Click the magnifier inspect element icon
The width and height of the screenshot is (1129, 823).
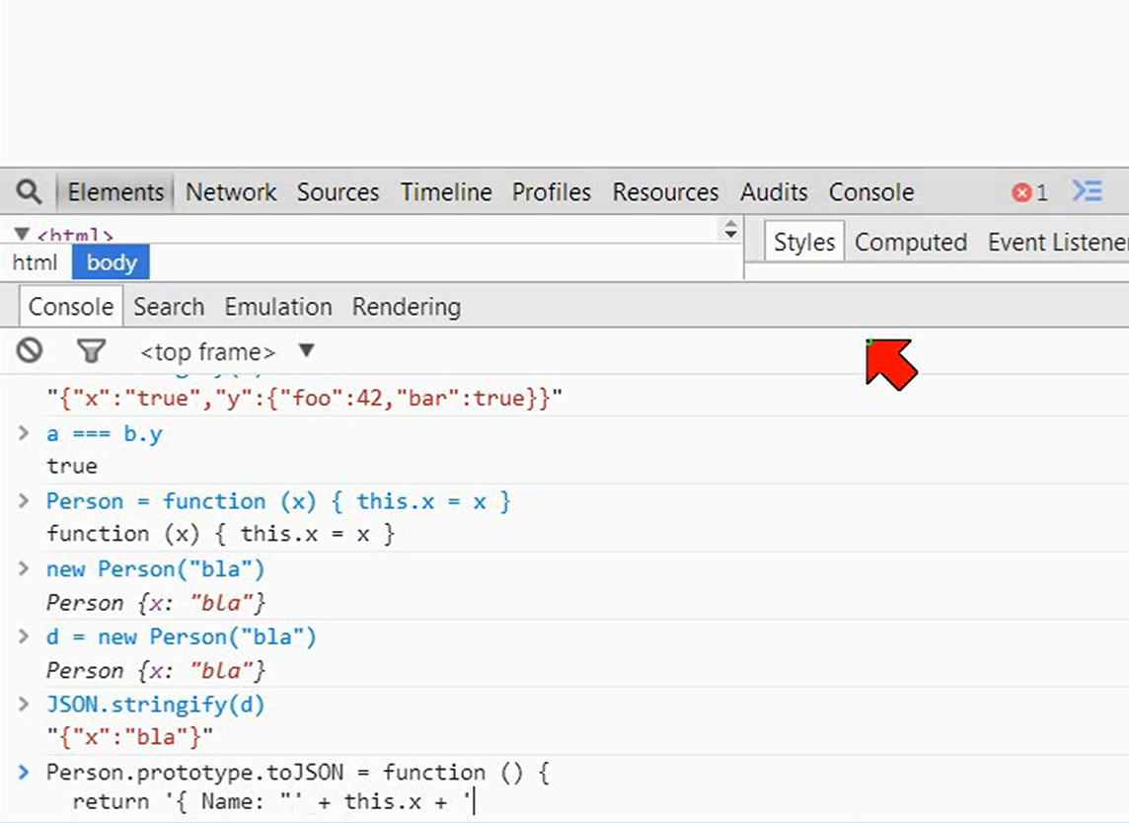pos(29,192)
